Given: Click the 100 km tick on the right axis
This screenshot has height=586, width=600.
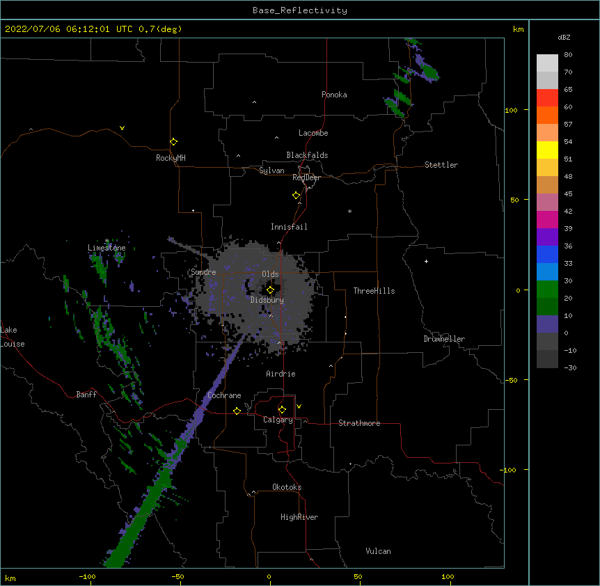Looking at the screenshot, I should coord(511,110).
